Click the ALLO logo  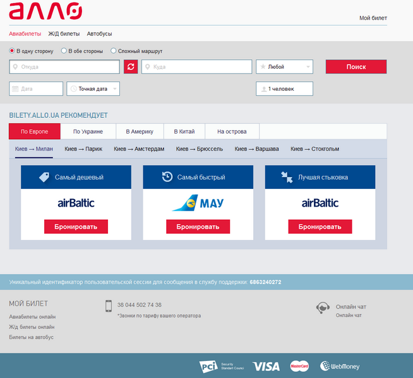tap(45, 11)
